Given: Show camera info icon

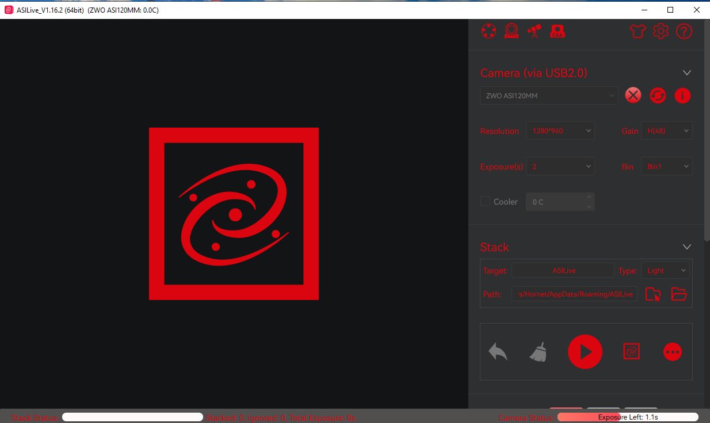Looking at the screenshot, I should 682,95.
